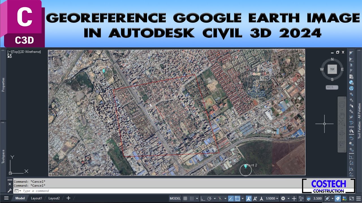
Task: Click the blue tag icon in status bar
Action: tap(338, 198)
